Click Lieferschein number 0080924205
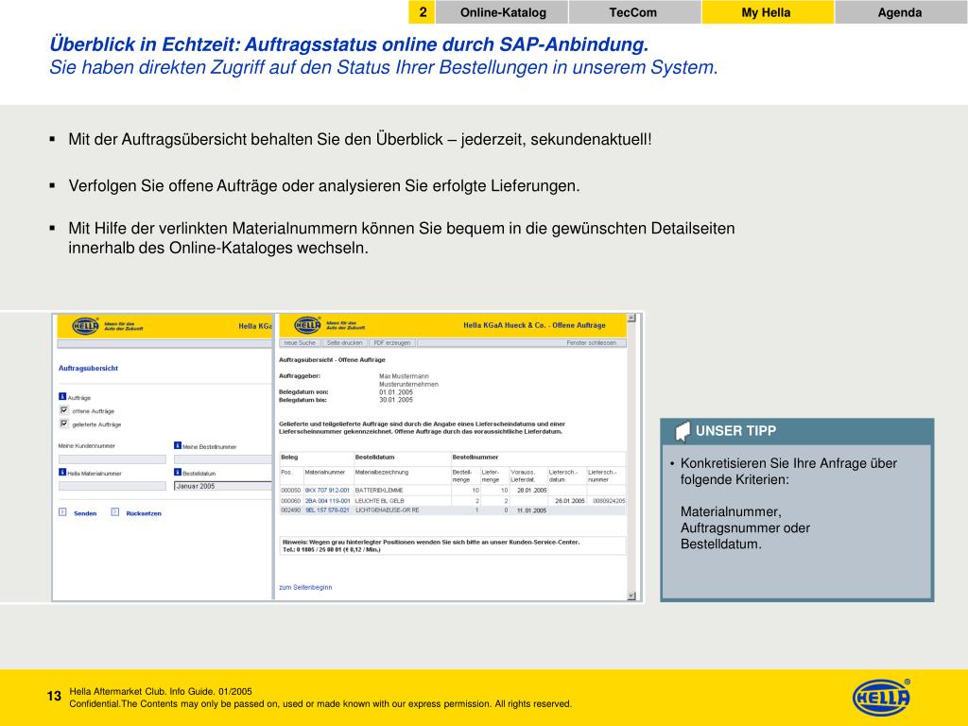 coord(609,501)
